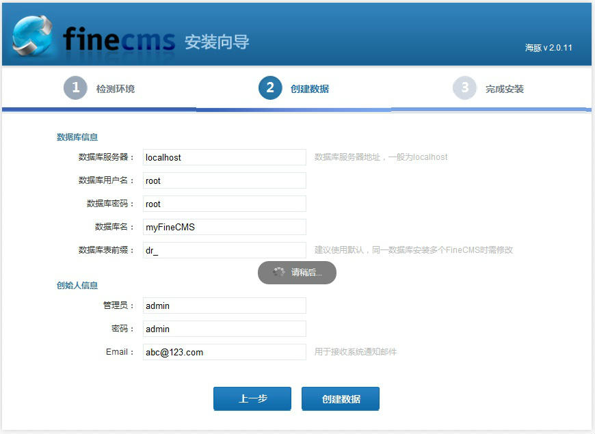The height and width of the screenshot is (434, 595).
Task: Click the FineCMS globe logo
Action: click(32, 36)
